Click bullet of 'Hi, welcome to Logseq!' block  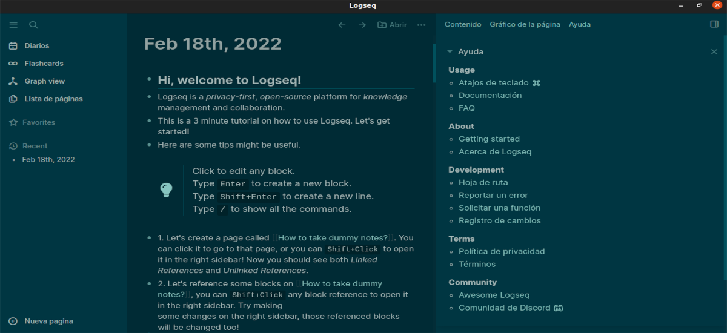[x=149, y=81]
